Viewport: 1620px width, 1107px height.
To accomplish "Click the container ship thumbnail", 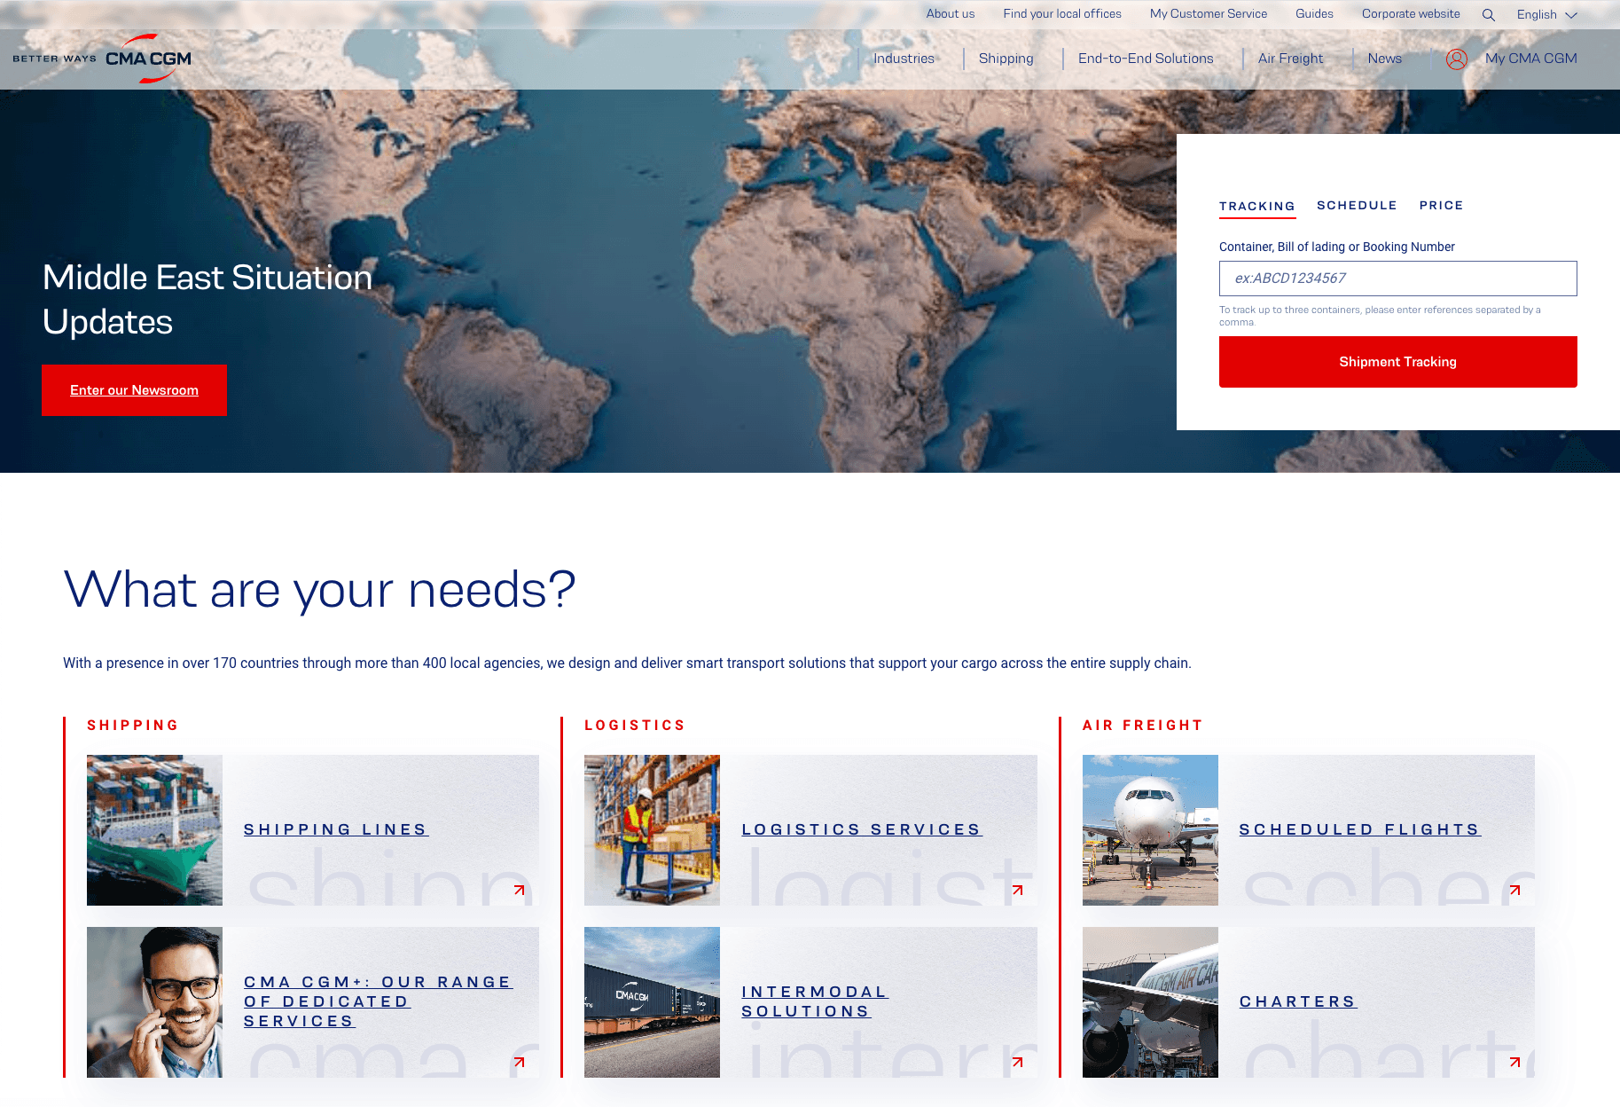I will (x=154, y=830).
